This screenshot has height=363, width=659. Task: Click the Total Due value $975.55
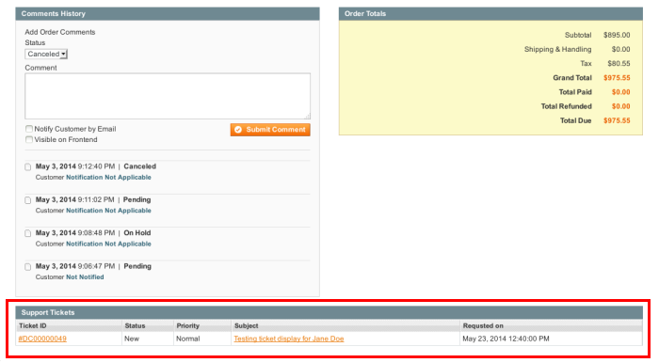[617, 120]
